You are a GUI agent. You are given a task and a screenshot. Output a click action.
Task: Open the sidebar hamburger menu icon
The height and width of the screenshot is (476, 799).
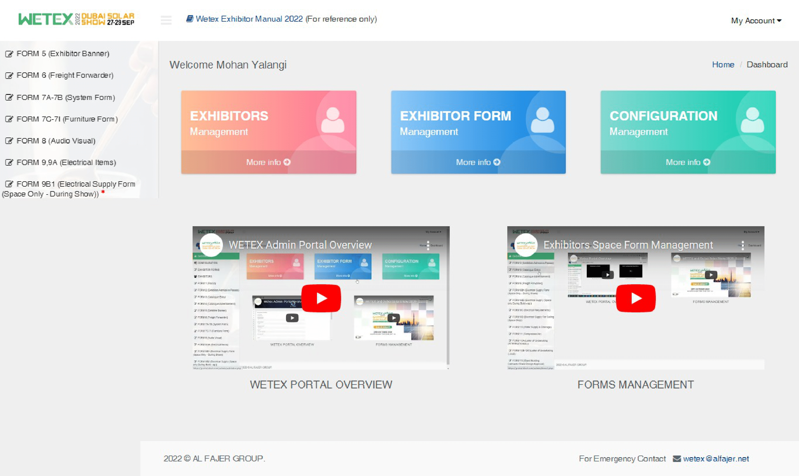(166, 20)
